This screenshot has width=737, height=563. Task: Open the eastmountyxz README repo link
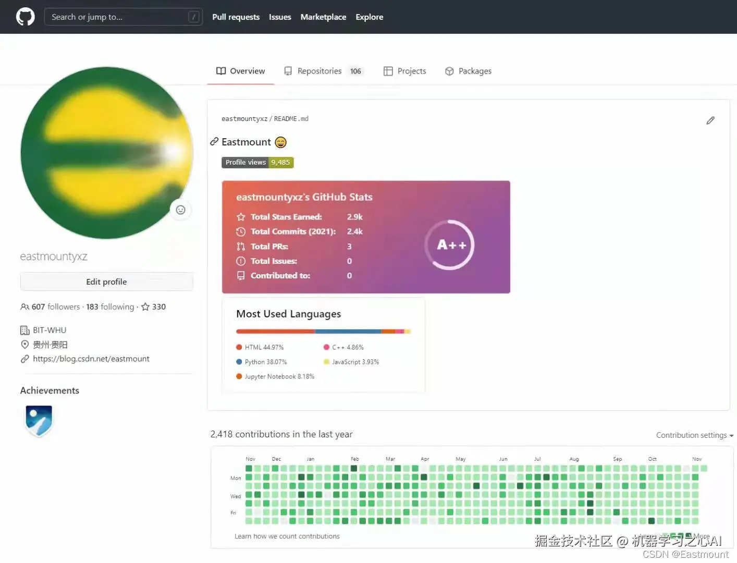pyautogui.click(x=244, y=119)
